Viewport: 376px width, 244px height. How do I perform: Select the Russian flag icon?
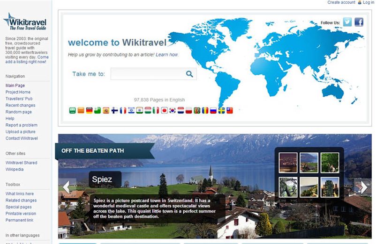[213, 110]
